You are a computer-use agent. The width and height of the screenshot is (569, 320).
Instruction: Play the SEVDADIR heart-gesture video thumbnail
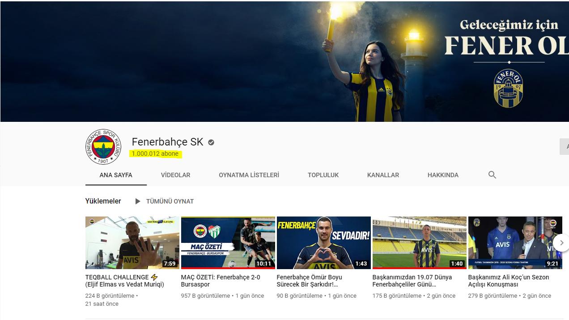pos(324,243)
